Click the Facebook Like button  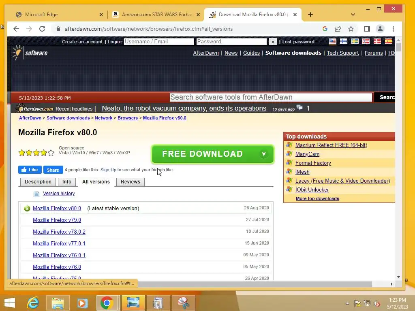(30, 170)
